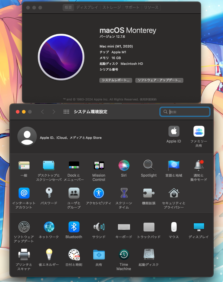
Task: Go forward with the toolbar arrow
Action: tap(54, 112)
